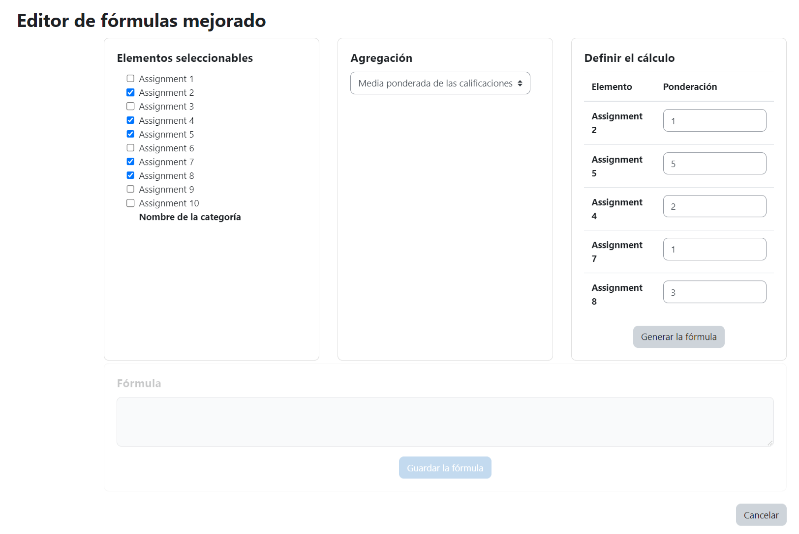Click the Assignment 4 weight input

714,206
